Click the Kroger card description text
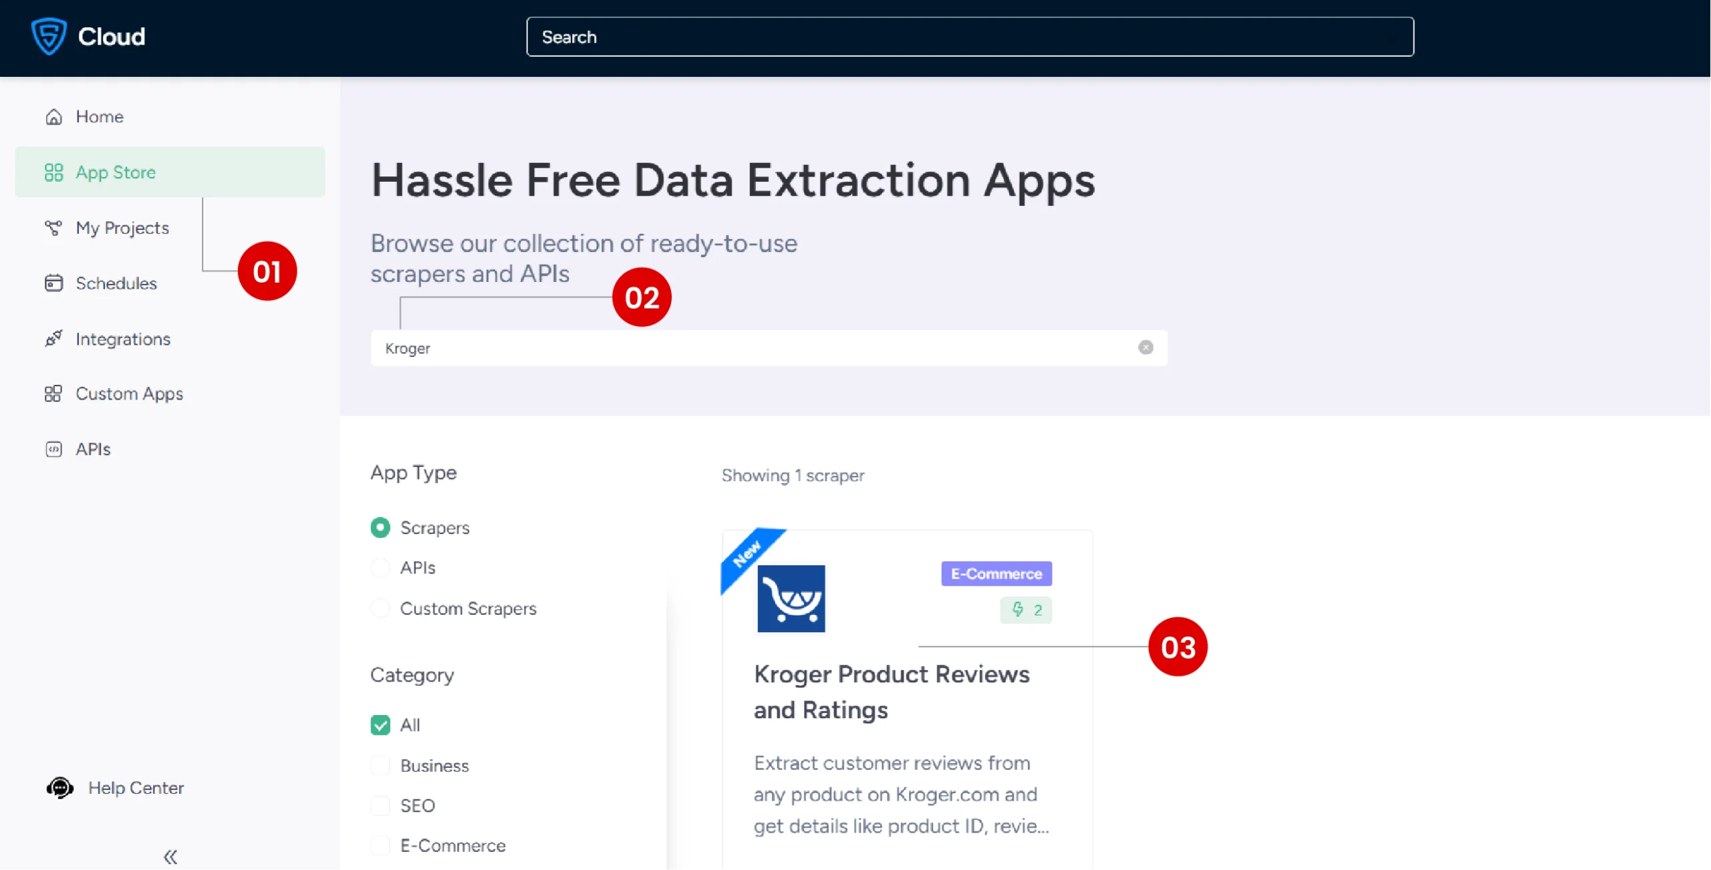1711x870 pixels. [901, 794]
